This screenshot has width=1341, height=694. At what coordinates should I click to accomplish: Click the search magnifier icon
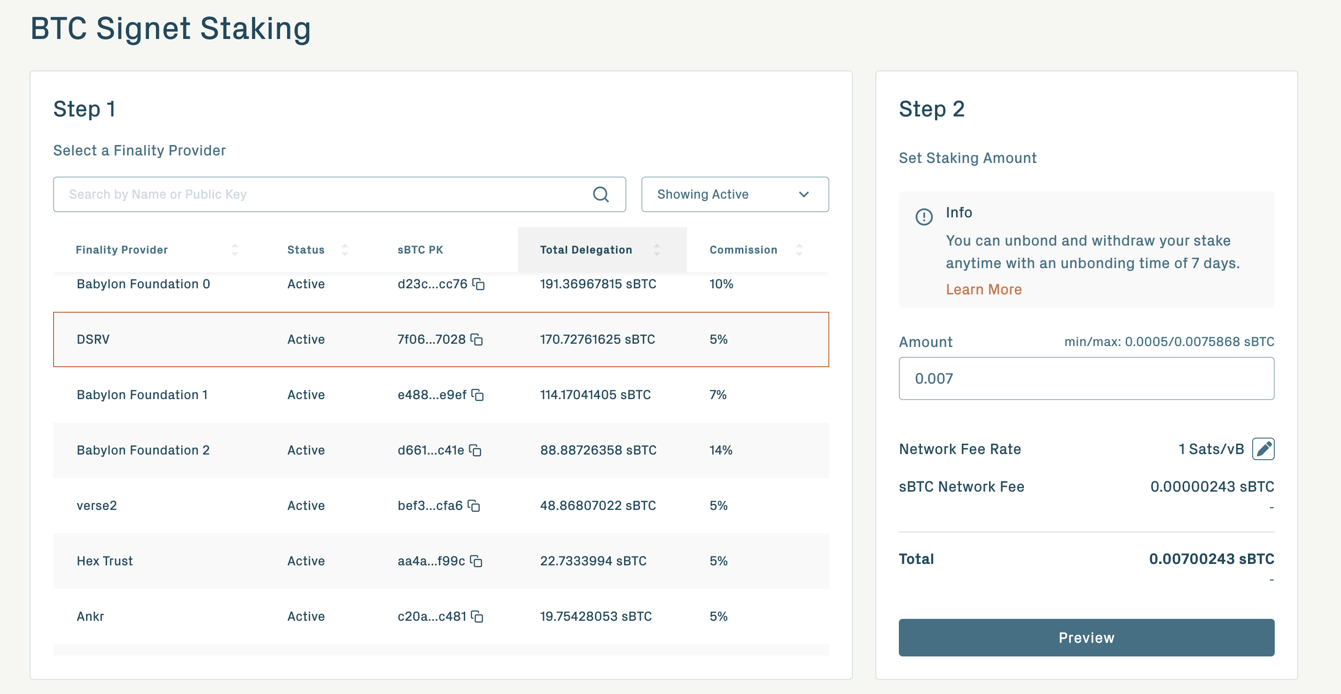click(601, 194)
